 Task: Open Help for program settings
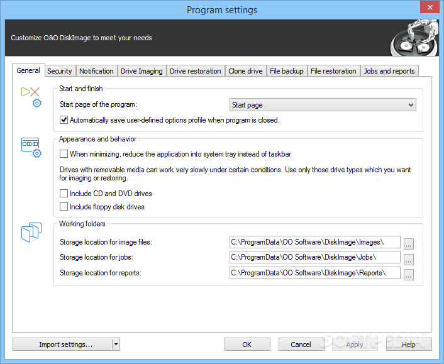click(x=409, y=345)
